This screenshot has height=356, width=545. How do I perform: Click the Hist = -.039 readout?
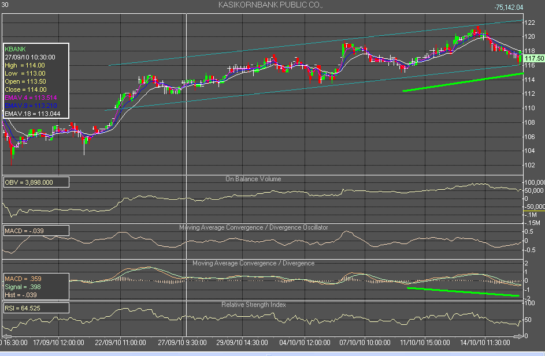(20, 295)
